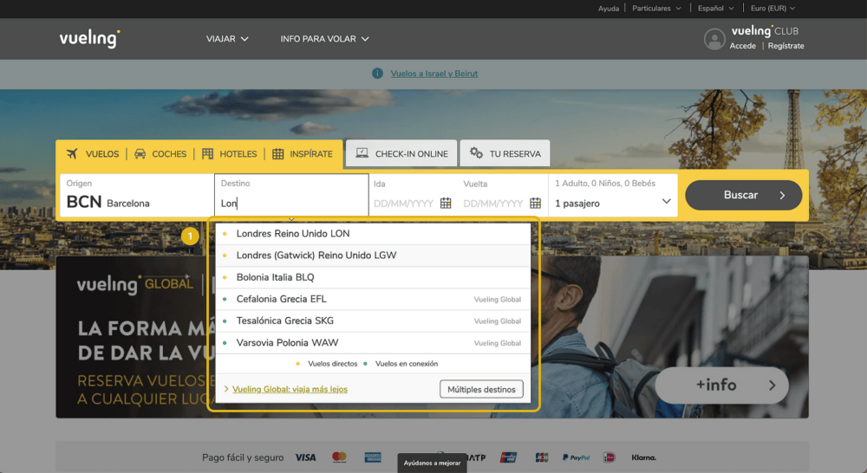
Task: Click the JCB payment logo
Action: [542, 457]
